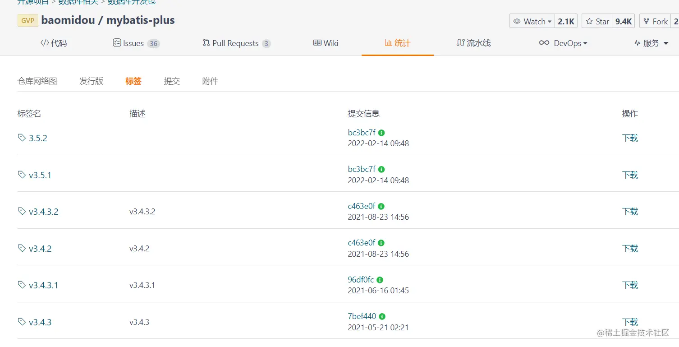Open the 统计 tab
Screen dimensions: 679x347
(x=397, y=43)
